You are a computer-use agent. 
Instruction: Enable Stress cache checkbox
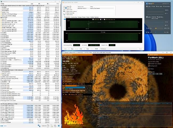point(66,10)
